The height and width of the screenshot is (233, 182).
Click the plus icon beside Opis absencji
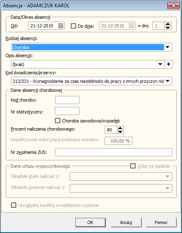169,64
